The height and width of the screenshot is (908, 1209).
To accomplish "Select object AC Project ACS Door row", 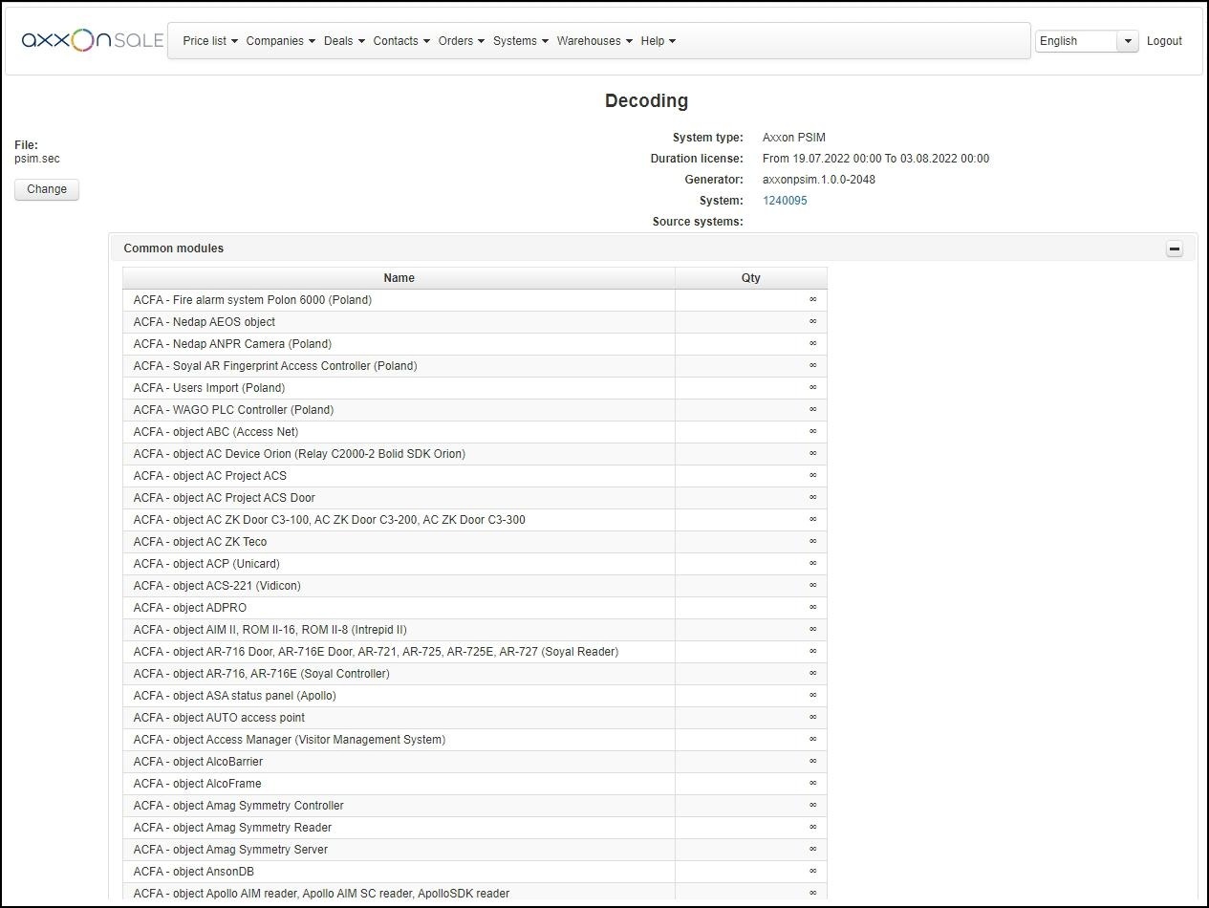I will 475,498.
